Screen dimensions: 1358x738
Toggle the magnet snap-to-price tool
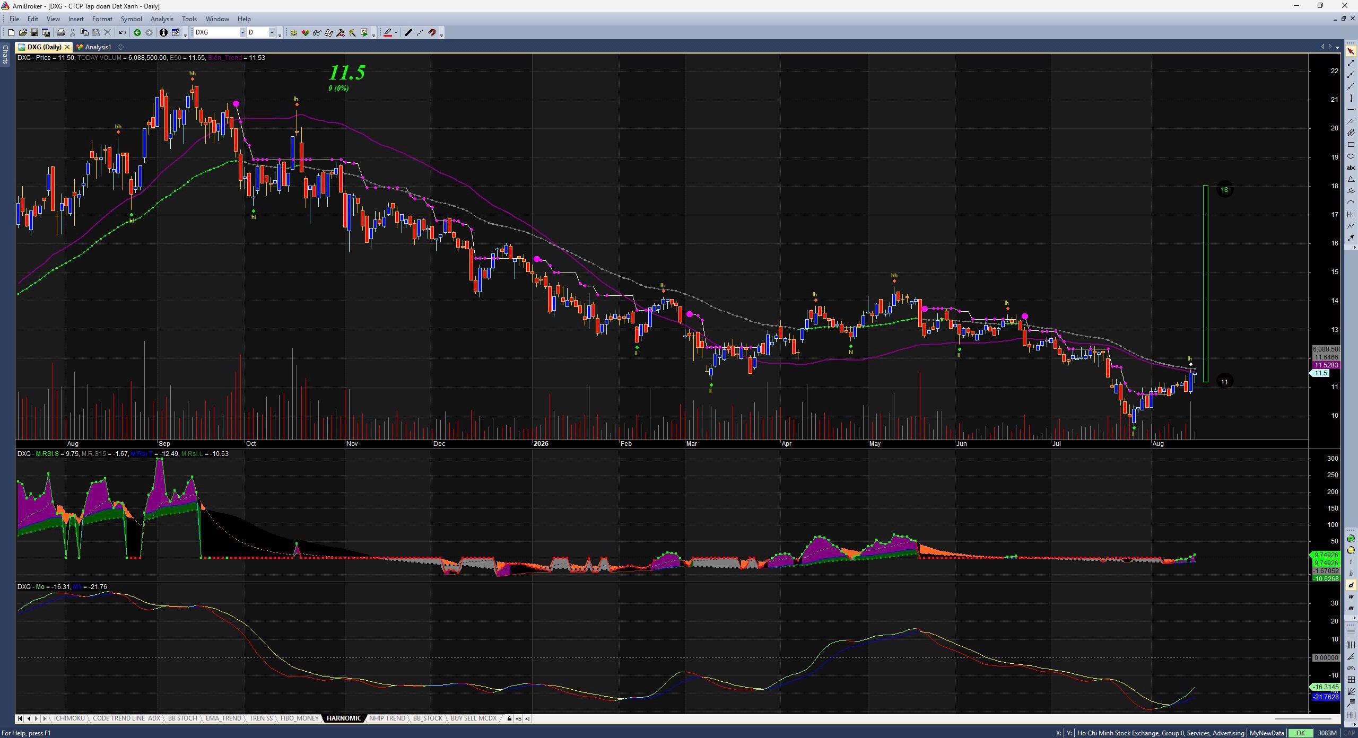click(432, 32)
